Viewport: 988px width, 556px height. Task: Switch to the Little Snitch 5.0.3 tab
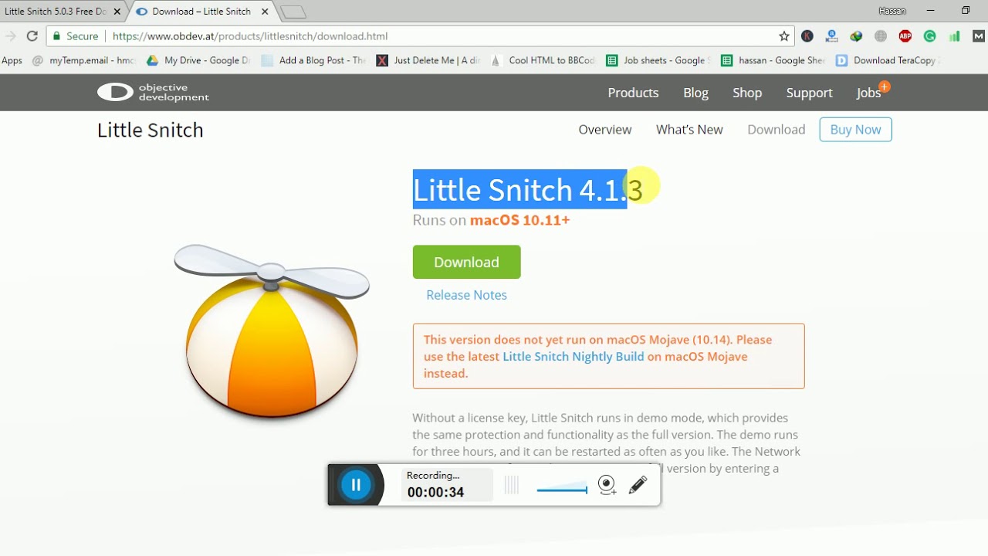(x=56, y=12)
